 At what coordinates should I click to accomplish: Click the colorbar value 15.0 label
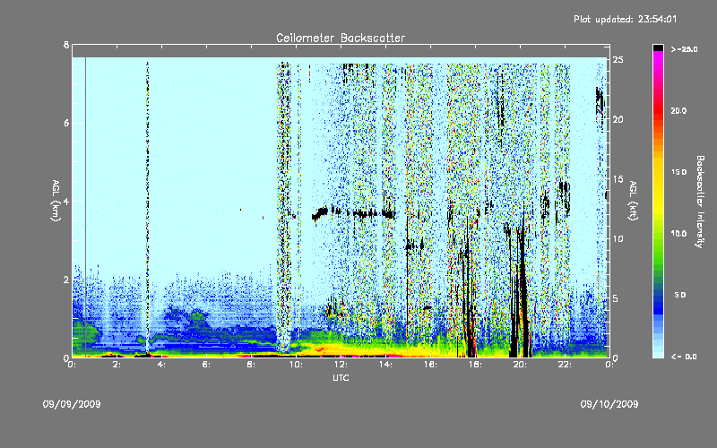678,172
